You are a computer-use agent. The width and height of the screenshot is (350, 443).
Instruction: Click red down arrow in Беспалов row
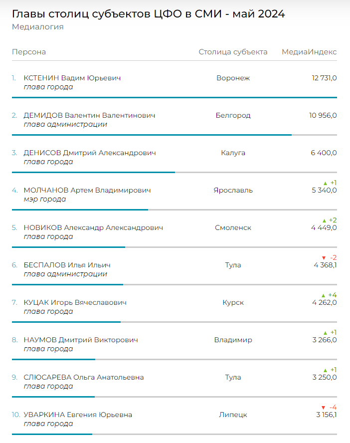point(324,258)
